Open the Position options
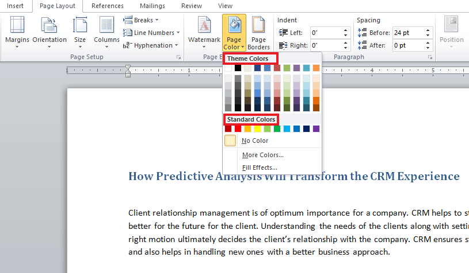This screenshot has height=273, width=469. [x=451, y=32]
